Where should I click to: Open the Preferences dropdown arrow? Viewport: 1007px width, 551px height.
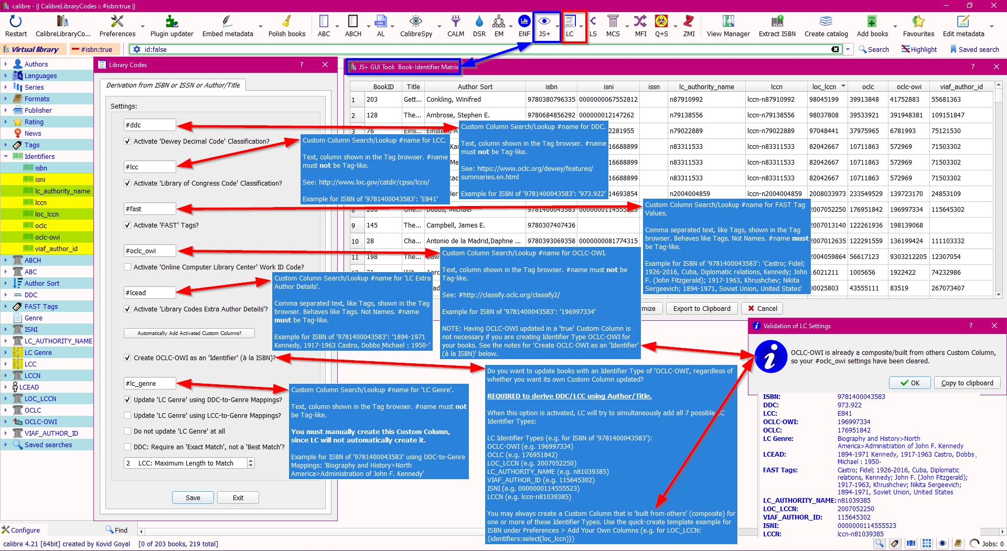[x=142, y=26]
